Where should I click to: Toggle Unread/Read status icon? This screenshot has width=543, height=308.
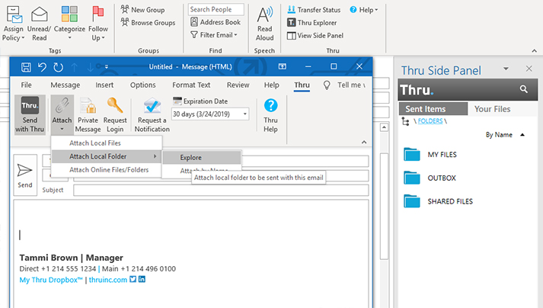pos(39,14)
